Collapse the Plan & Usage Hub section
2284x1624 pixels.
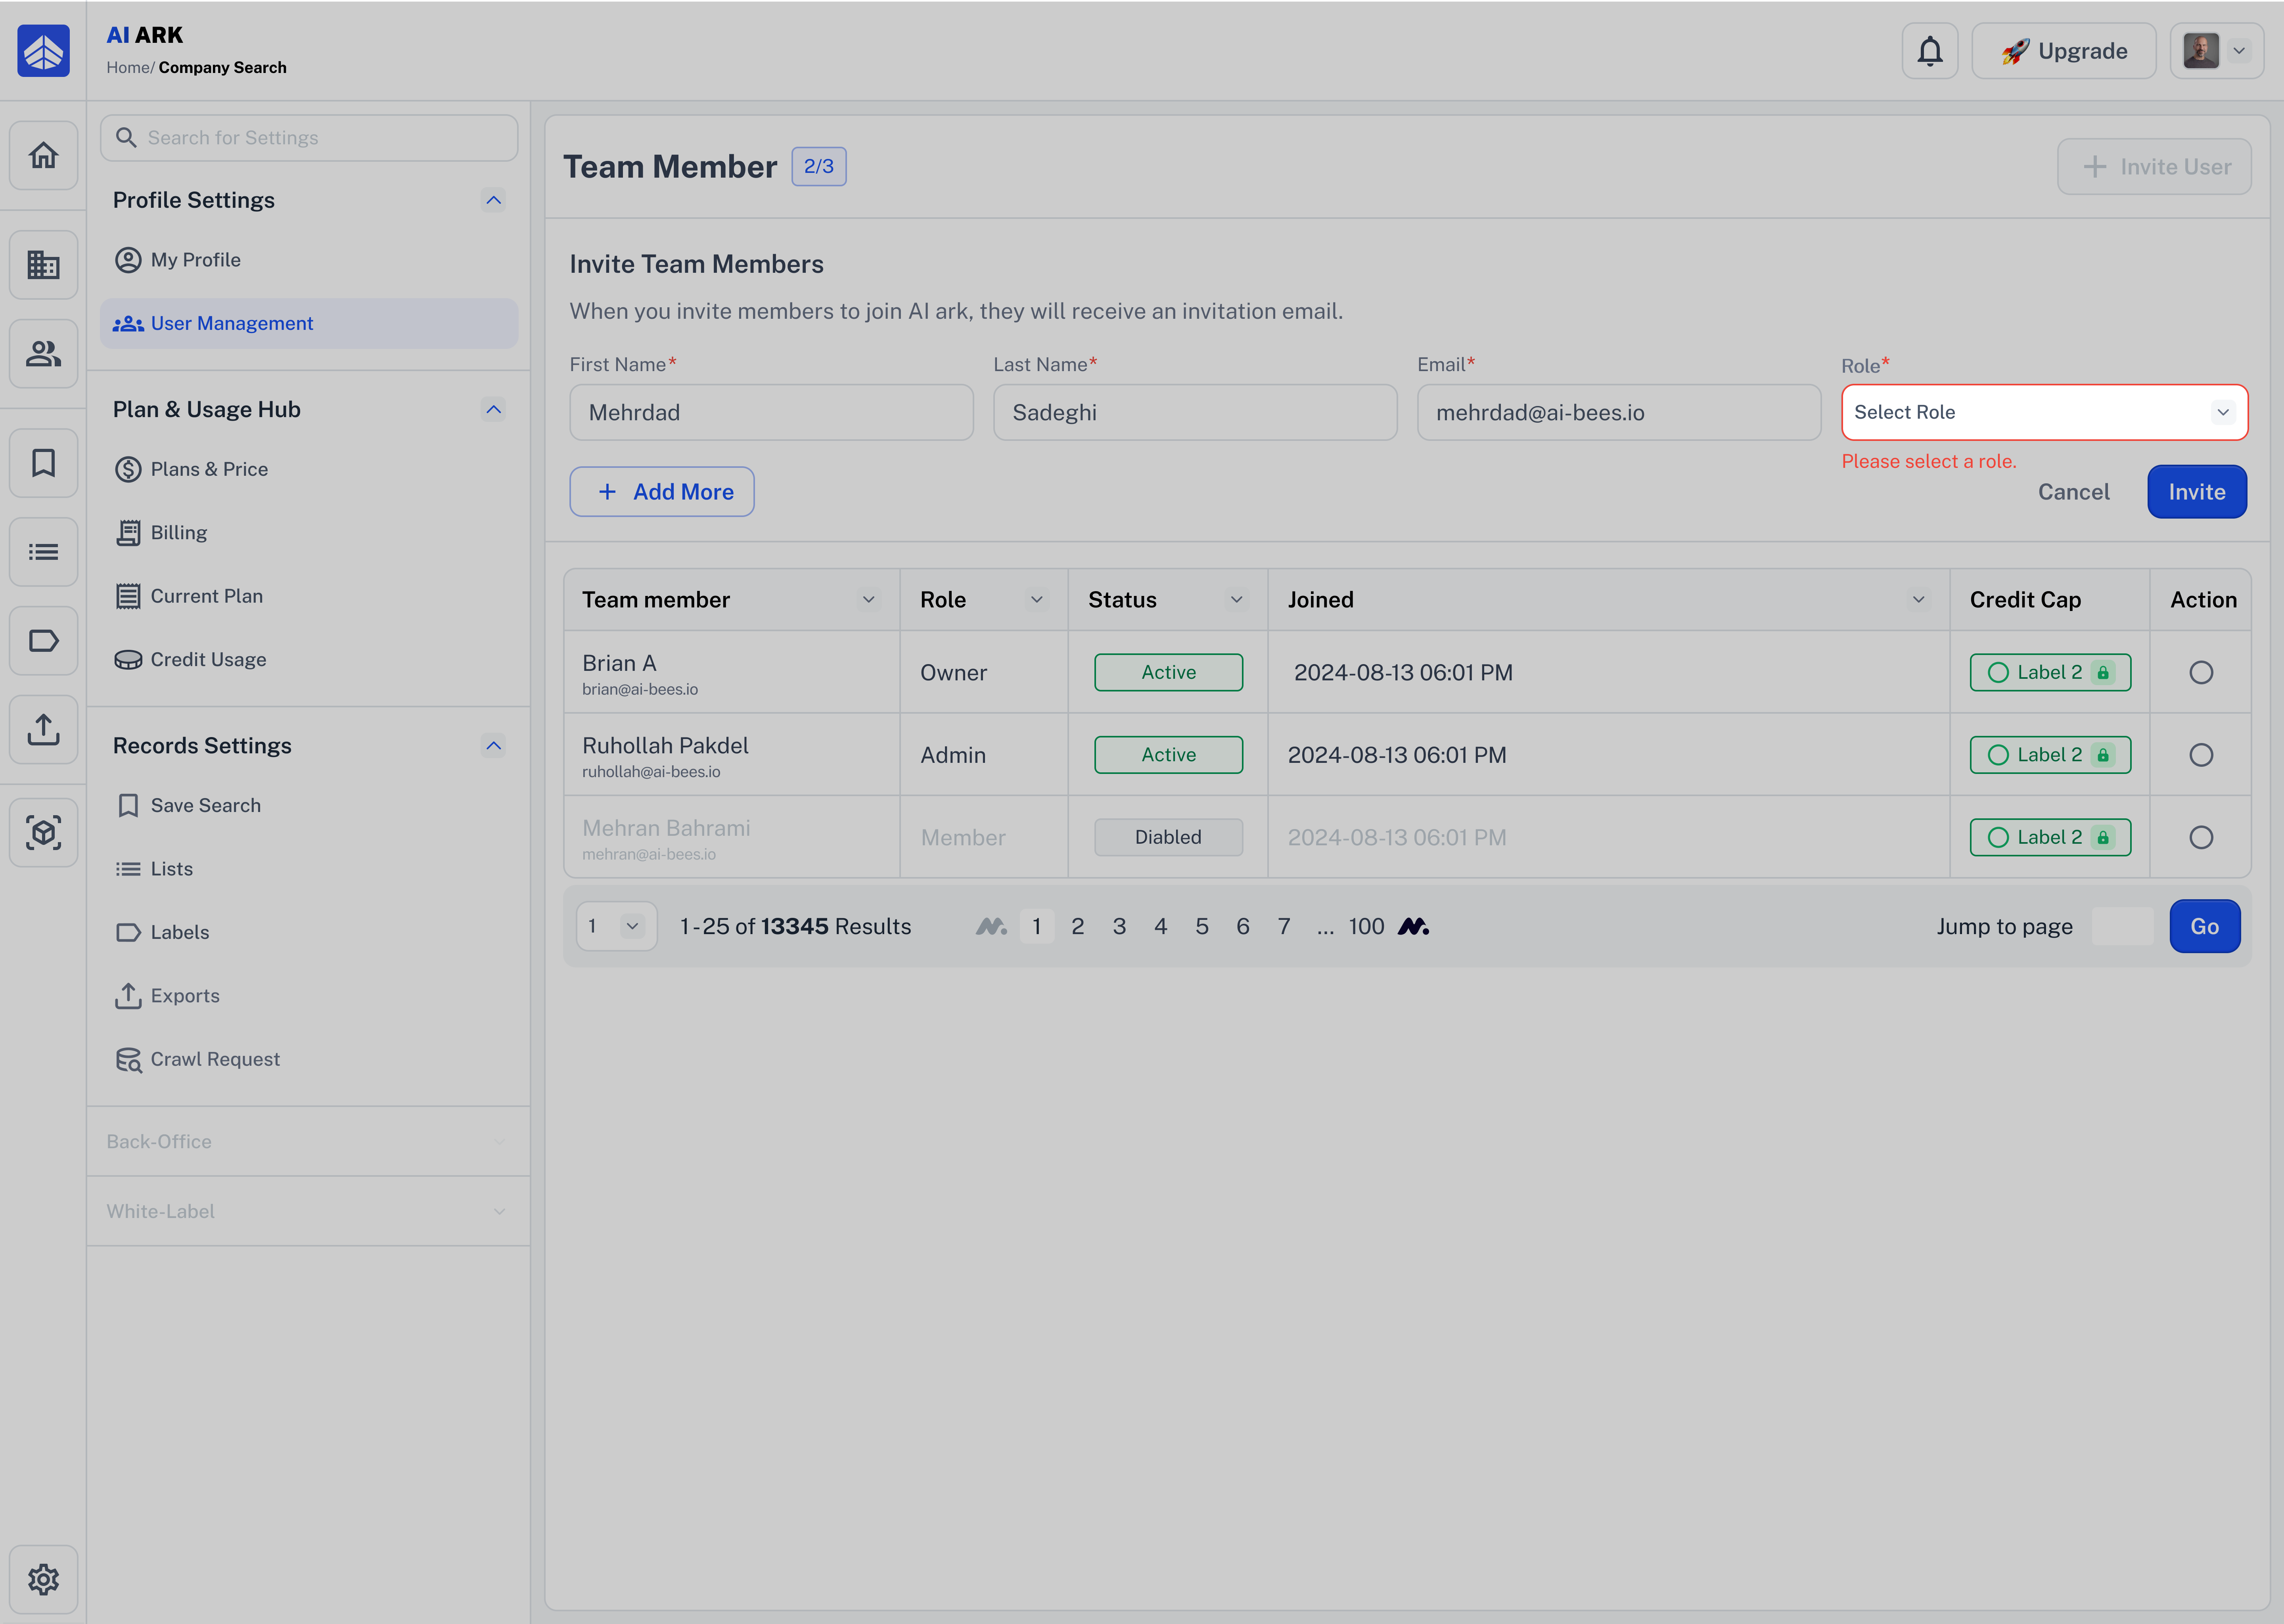(494, 410)
